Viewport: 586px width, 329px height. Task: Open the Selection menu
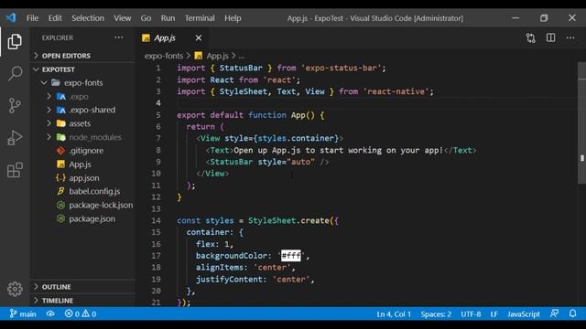88,18
